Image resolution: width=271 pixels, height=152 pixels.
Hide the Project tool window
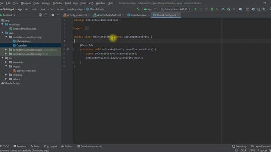tap(58, 15)
